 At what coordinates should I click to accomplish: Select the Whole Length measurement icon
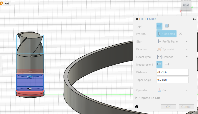click(x=167, y=65)
